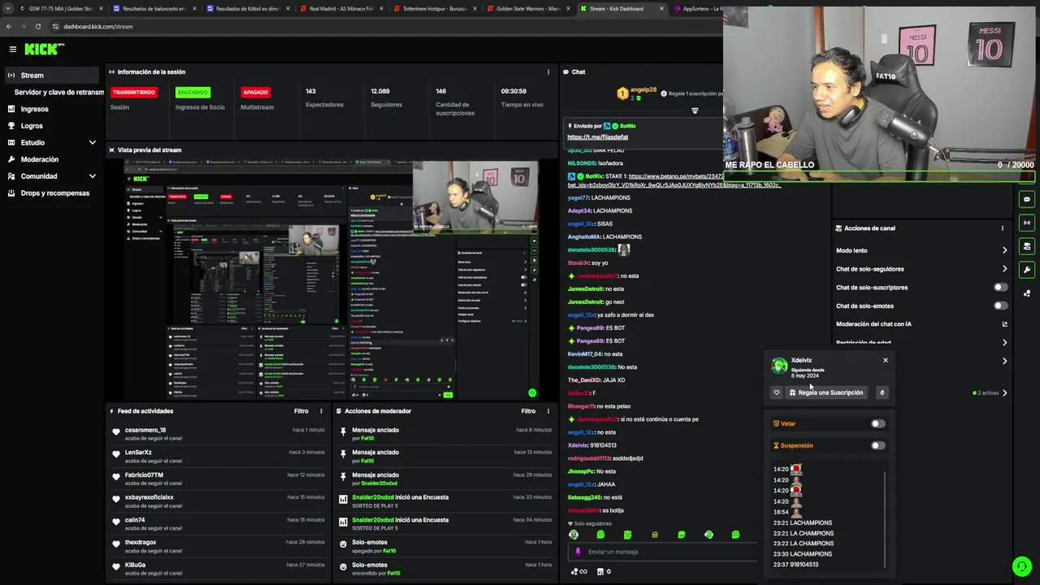
Task: Click username cesaromero_18 in activity feed
Action: 145,430
